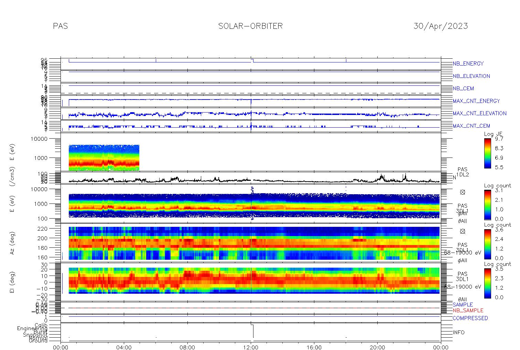Click the 68-19000 eV label beside elevation panel
Viewport: 520px width, 350px height.
coord(463,287)
